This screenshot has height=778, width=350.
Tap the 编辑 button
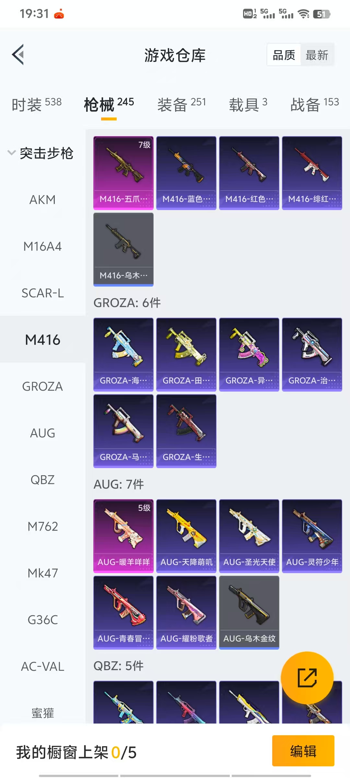pyautogui.click(x=303, y=751)
